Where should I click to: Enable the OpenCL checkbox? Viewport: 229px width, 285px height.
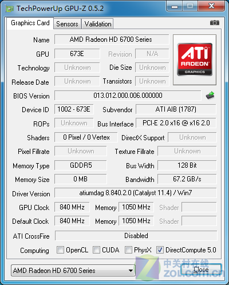(x=60, y=250)
